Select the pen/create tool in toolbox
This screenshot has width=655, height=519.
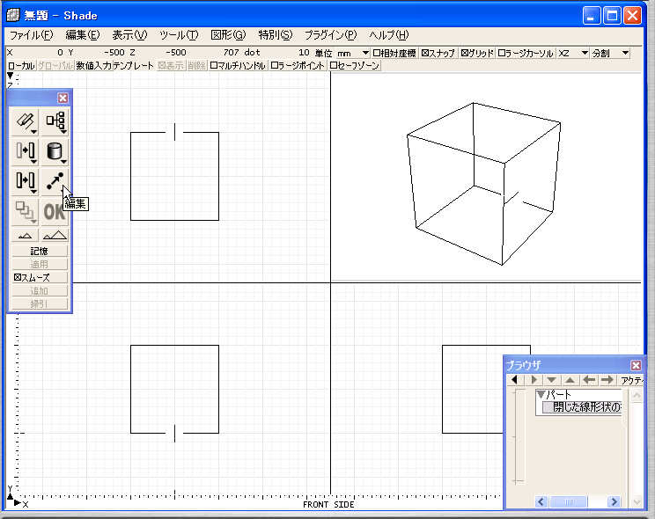(25, 122)
